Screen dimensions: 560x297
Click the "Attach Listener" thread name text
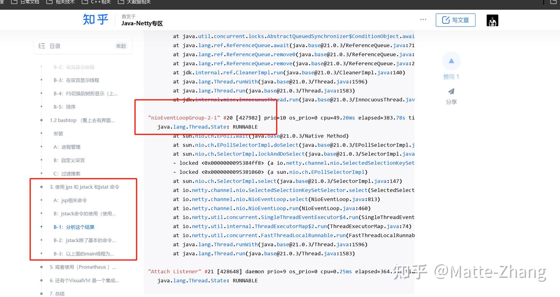[x=175, y=272]
